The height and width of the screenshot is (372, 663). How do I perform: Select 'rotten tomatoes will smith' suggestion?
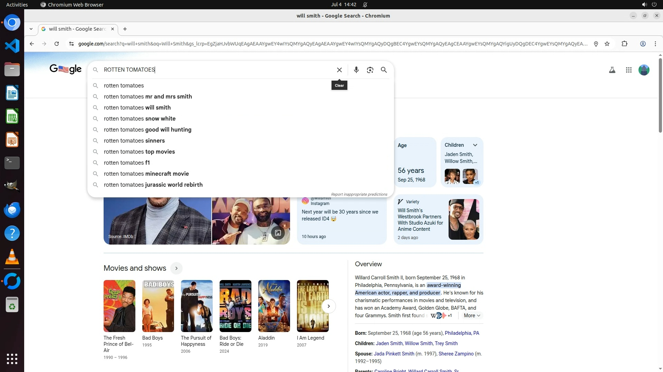(x=137, y=107)
